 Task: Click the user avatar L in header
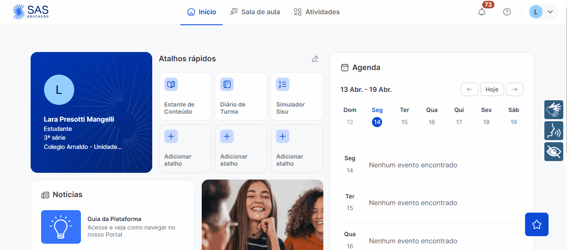point(536,12)
